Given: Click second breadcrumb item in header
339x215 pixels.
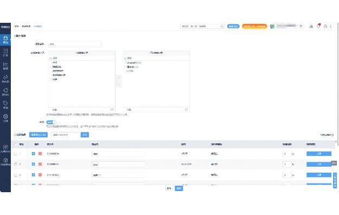Looking at the screenshot, I should [x=26, y=26].
